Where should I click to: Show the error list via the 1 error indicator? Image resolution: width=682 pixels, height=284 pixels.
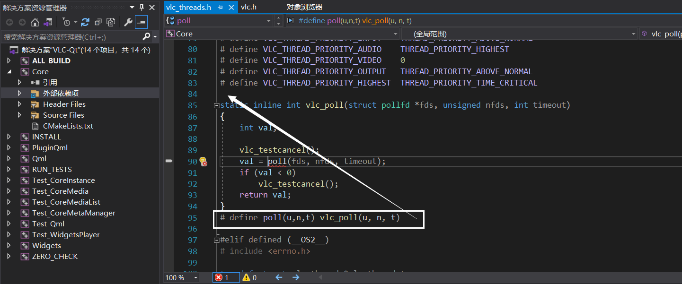(x=226, y=277)
